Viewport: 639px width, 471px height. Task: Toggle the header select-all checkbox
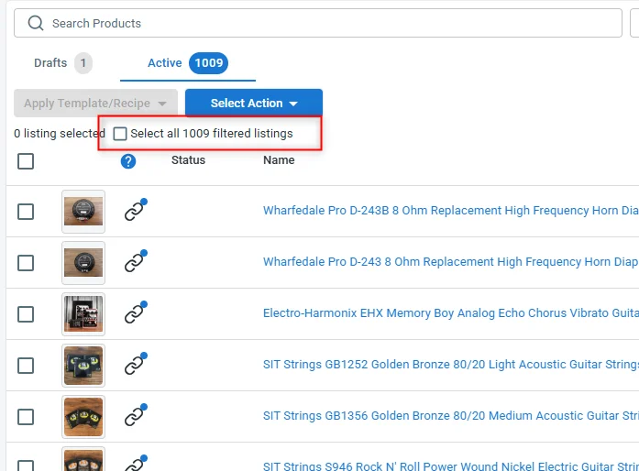click(x=26, y=161)
